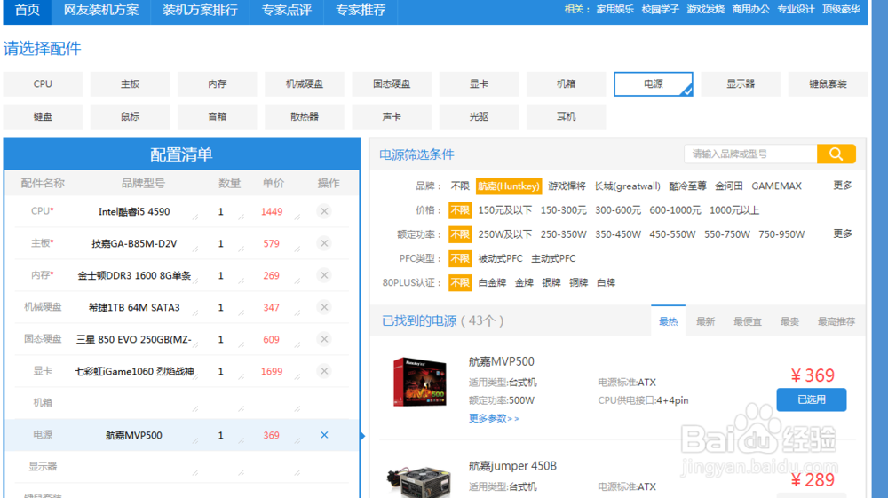Select the 机箱 row in config list
This screenshot has width=888, height=498.
182,403
